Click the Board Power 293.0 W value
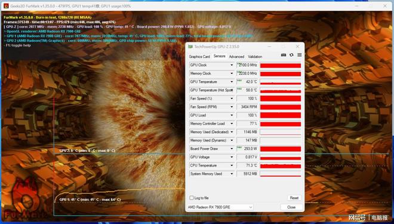 [x=248, y=149]
